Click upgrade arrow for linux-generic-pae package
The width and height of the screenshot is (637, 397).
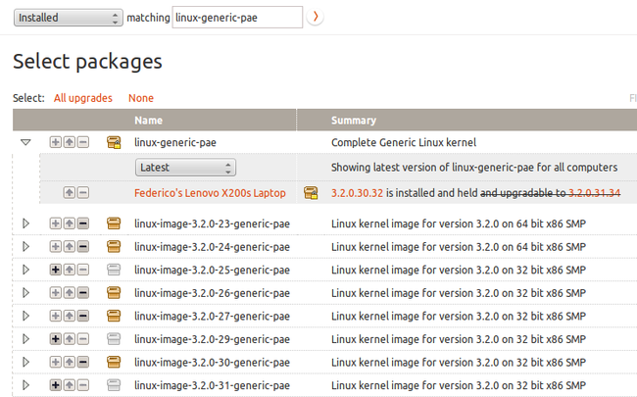[70, 142]
